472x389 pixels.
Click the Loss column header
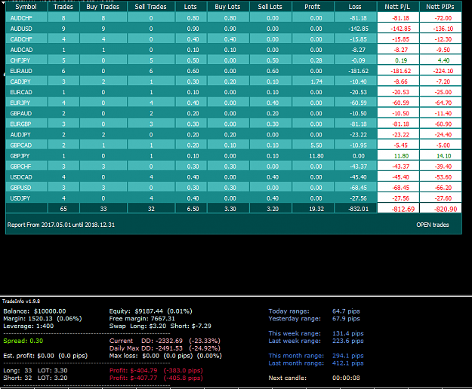(x=355, y=7)
